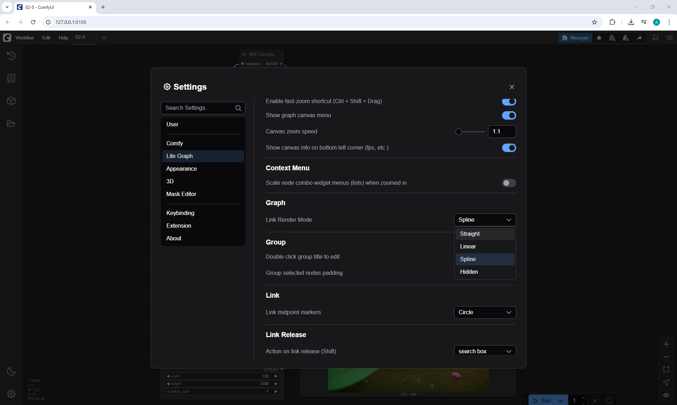Open the node library sidebar icon
The width and height of the screenshot is (677, 405).
11,78
